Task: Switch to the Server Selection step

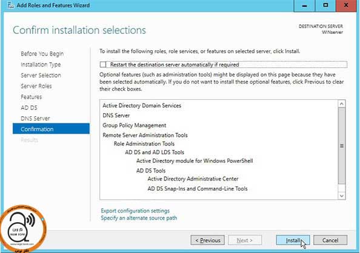Action: pos(41,75)
